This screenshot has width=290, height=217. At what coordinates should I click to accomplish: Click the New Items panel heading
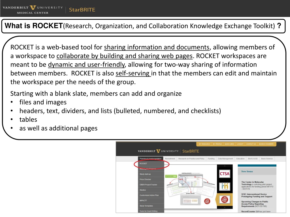coord(247,172)
